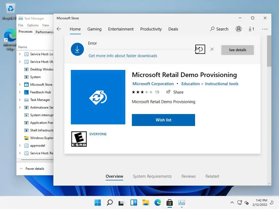Open Widgets from taskbar
The image size is (279, 209).
[134, 202]
